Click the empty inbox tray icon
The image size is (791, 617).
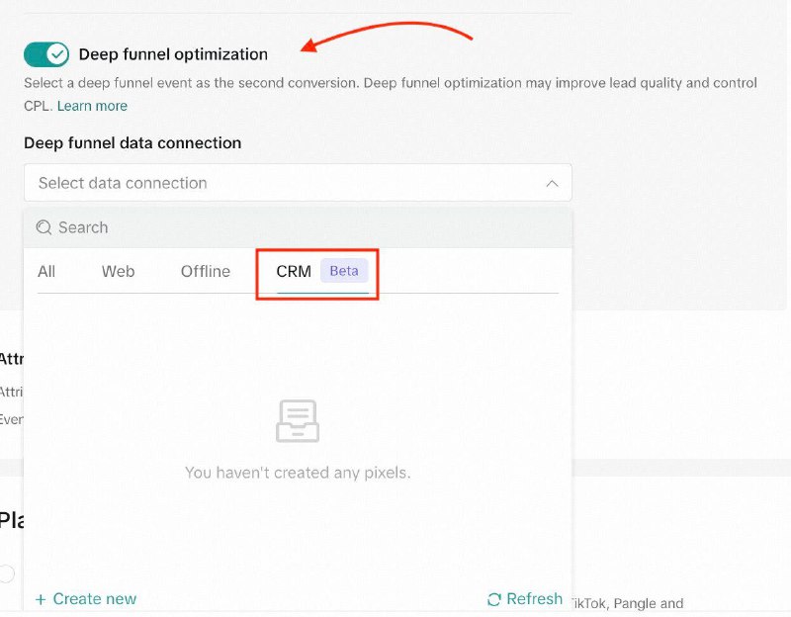point(298,421)
